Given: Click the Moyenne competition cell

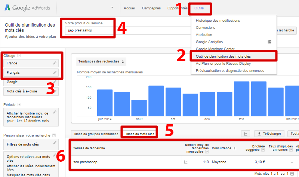Looking at the screenshot, I should click(219, 162).
